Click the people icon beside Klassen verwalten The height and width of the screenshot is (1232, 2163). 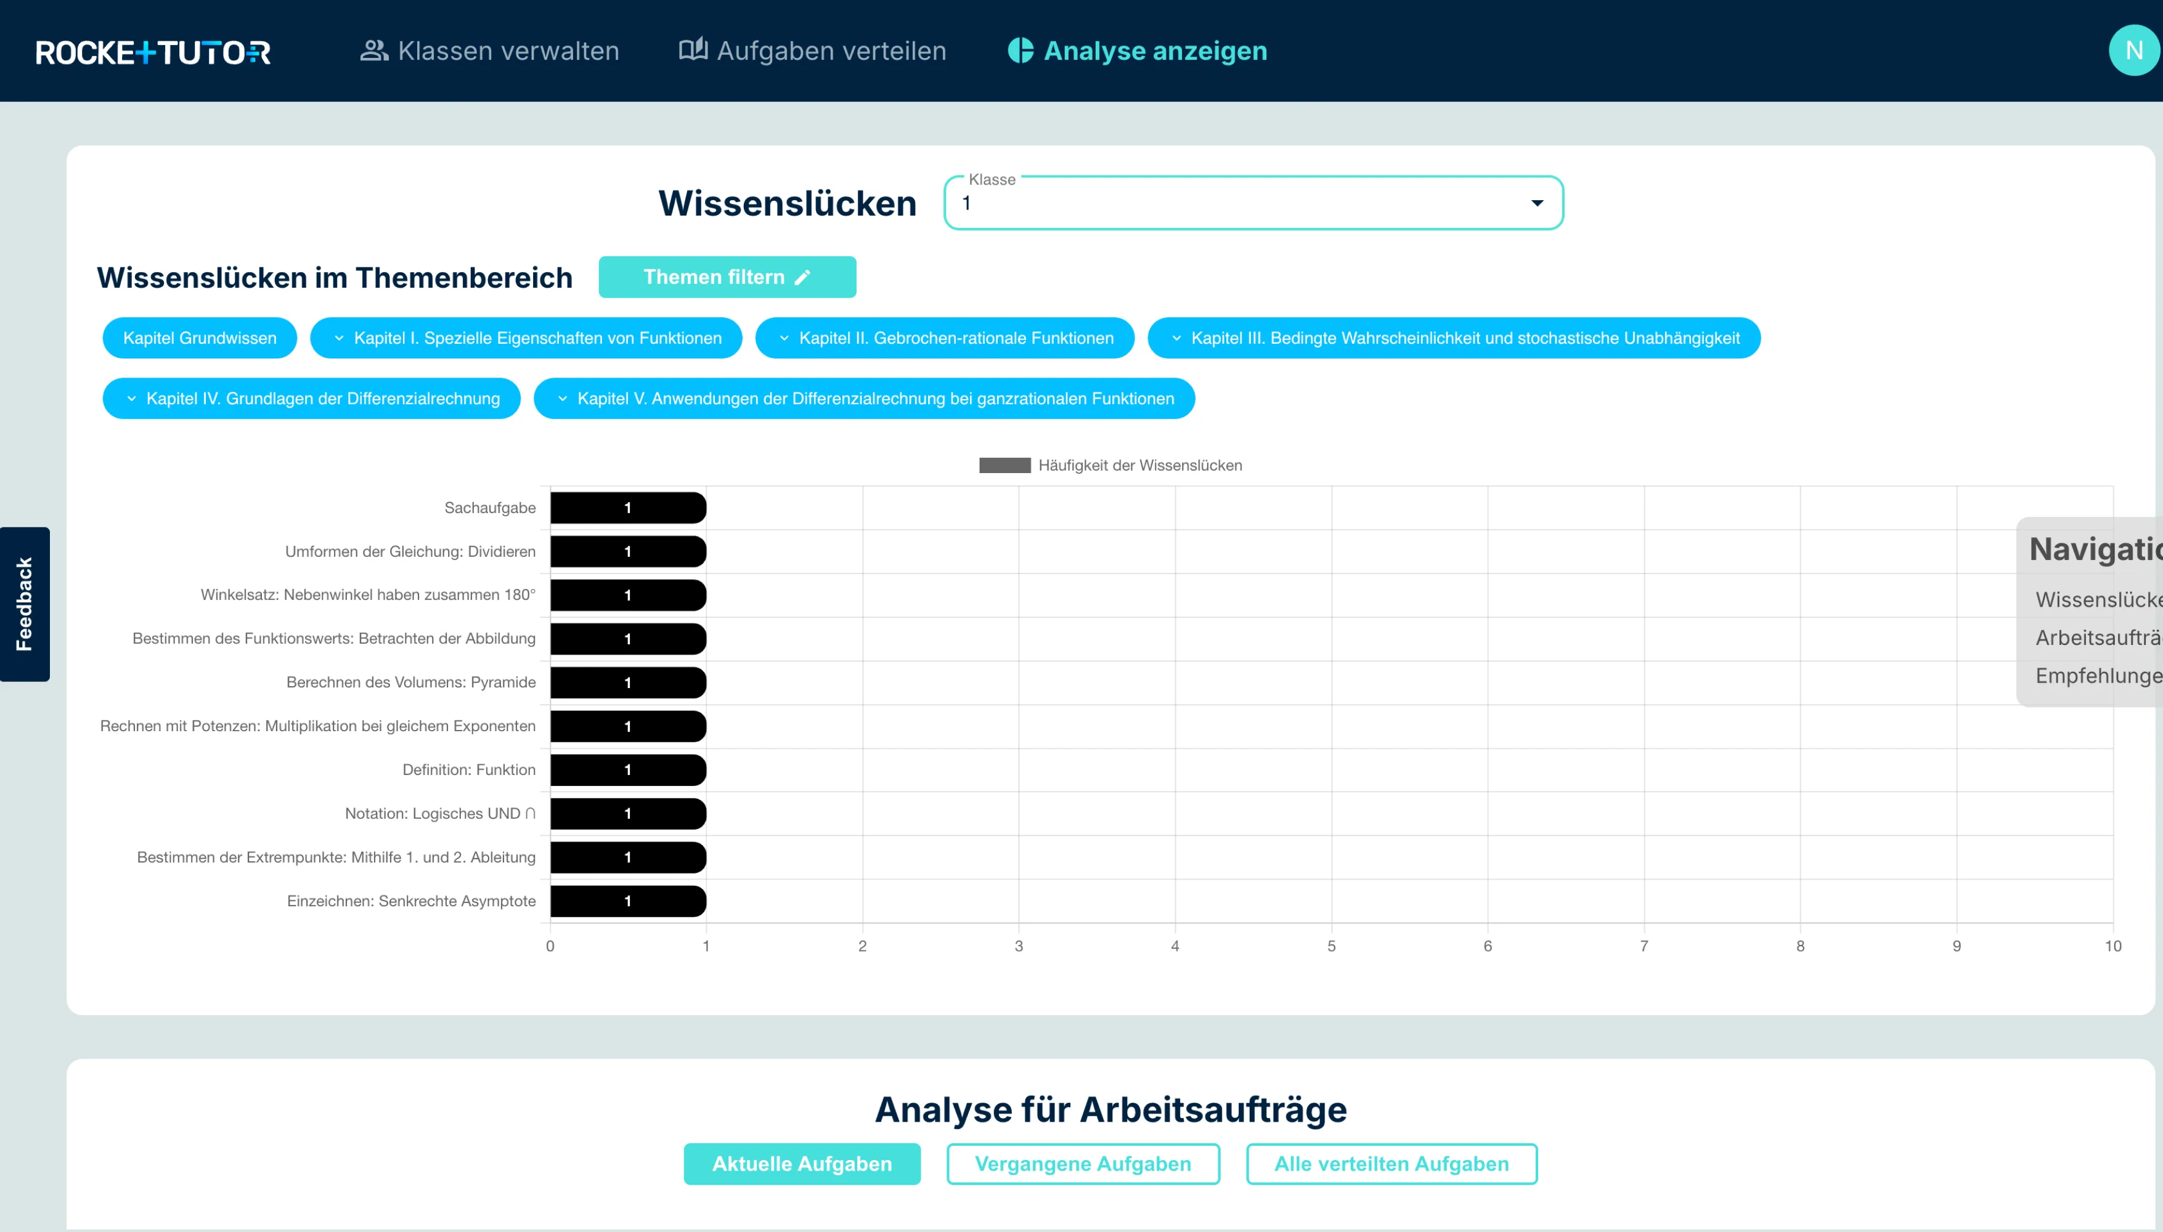tap(374, 51)
